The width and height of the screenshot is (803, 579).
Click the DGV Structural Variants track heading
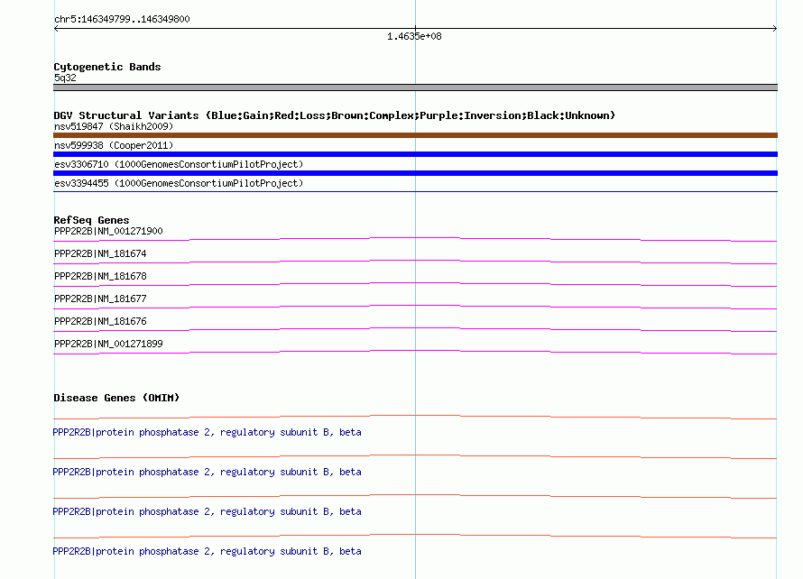click(335, 115)
